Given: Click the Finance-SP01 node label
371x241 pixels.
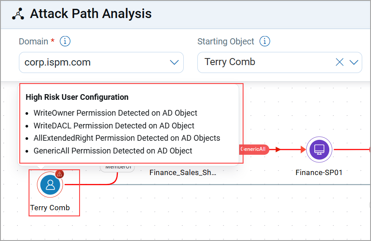Looking at the screenshot, I should [319, 172].
